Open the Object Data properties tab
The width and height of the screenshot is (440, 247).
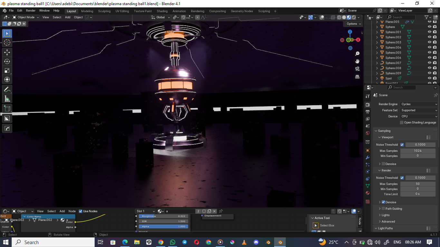[368, 186]
